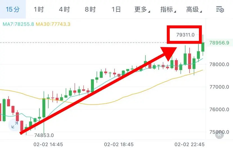Click the 79311.0 high price label
This screenshot has width=233, height=148.
tap(185, 35)
